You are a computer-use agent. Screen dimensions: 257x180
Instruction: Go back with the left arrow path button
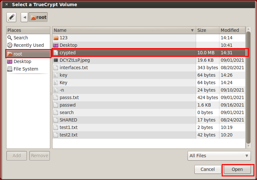coord(24,17)
